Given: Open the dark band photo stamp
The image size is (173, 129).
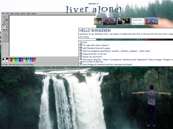Looking at the screenshot, I should pos(124,21).
